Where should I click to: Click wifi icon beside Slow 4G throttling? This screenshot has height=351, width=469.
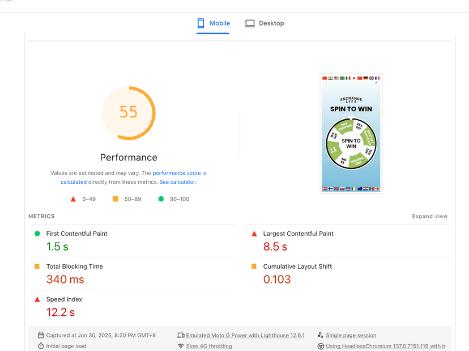pos(181,346)
